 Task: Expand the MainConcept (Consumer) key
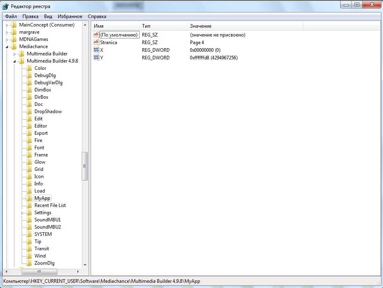7,25
